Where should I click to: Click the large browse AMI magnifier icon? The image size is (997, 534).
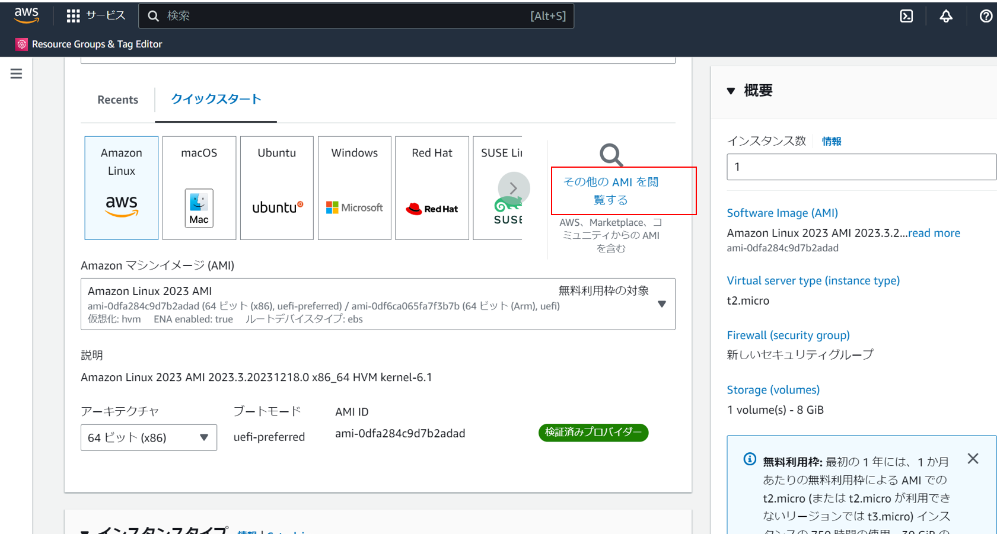[x=611, y=155]
